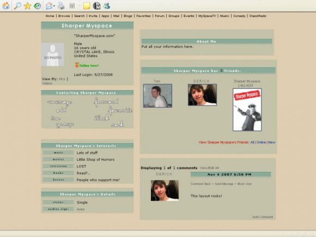Open the Invite navigation link
The width and height of the screenshot is (316, 237).
pos(93,16)
